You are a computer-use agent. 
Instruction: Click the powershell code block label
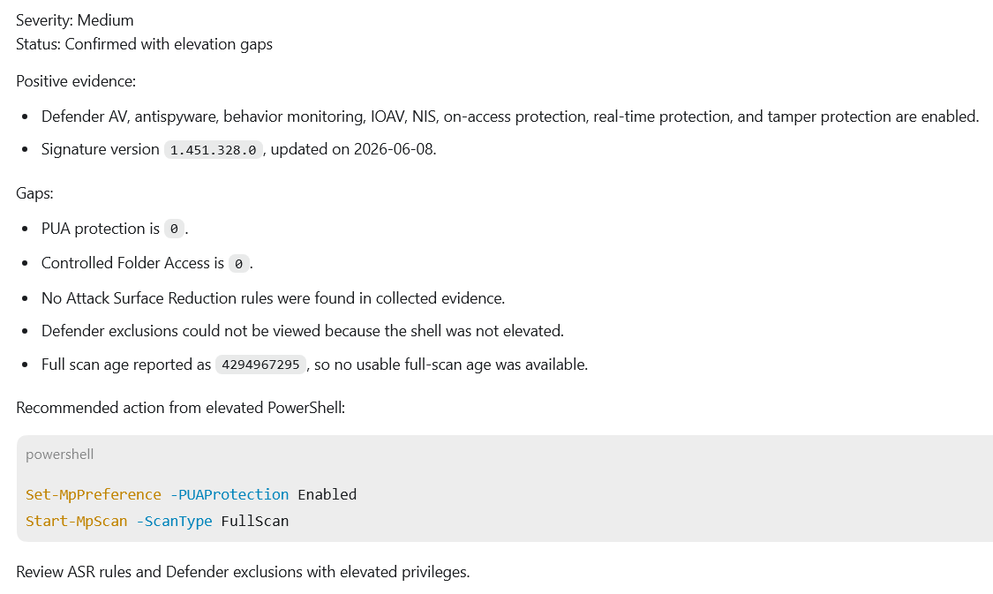pyautogui.click(x=59, y=455)
